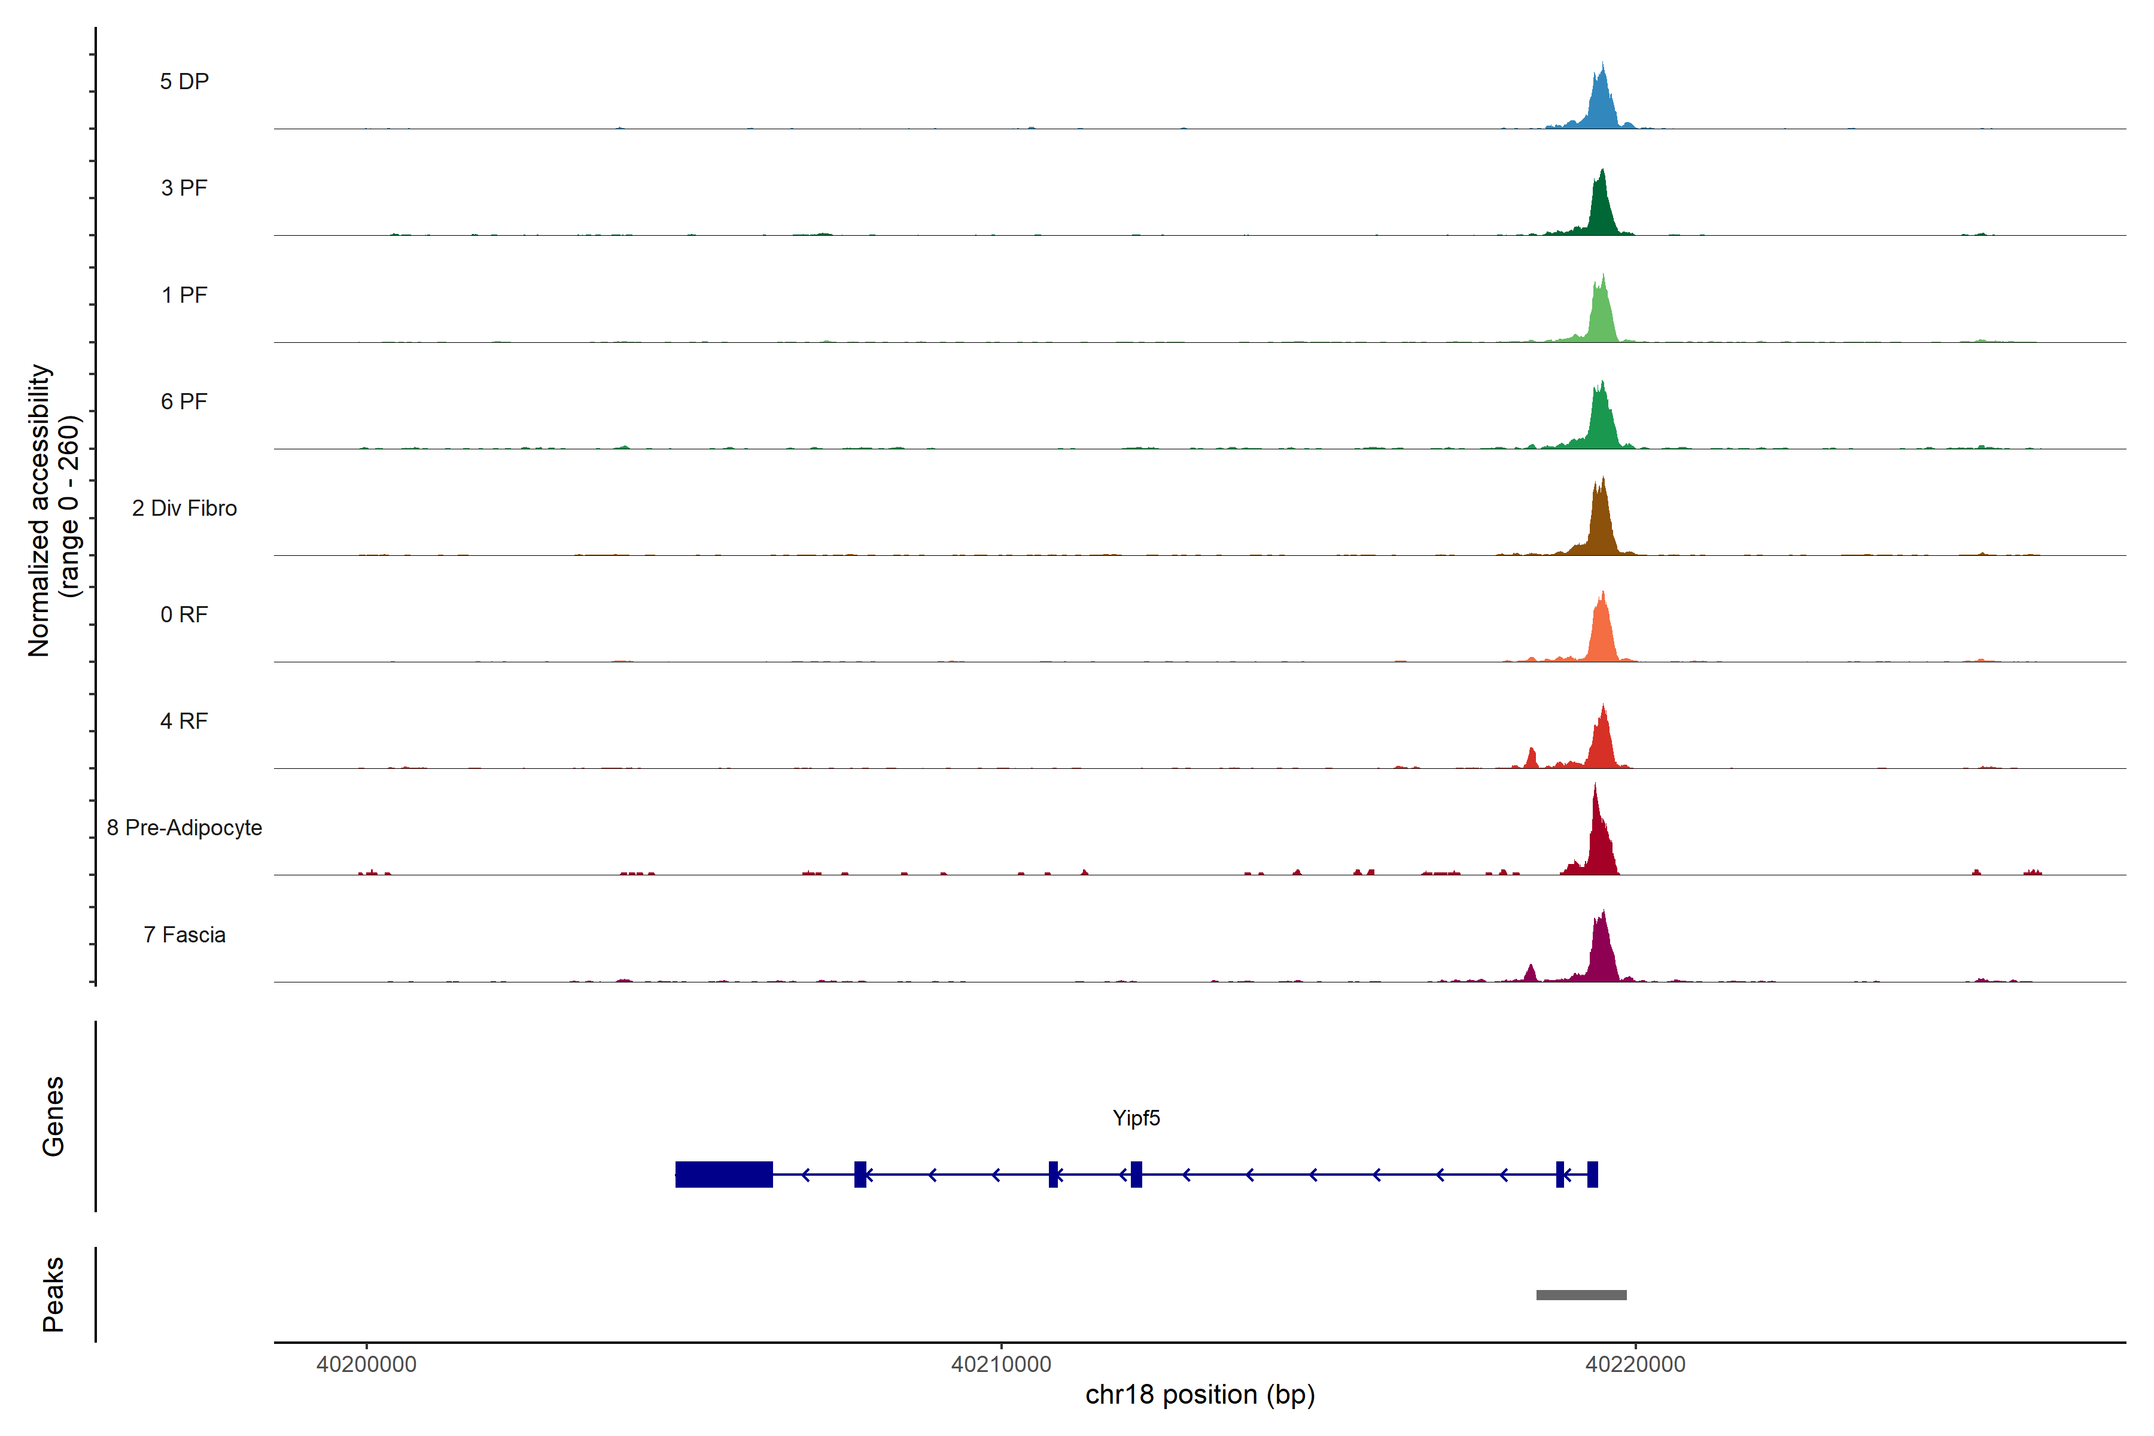The image size is (2154, 1436).
Task: Click the large Yipf5 terminal exon block
Action: 723,1174
